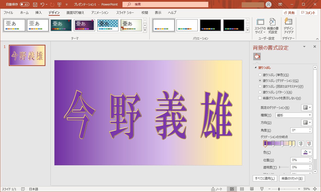
Task: Click the Save icon in title bar
Action: coord(35,4)
